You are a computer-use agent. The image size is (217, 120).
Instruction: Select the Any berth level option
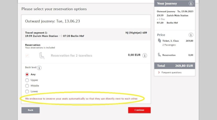pyautogui.click(x=27, y=74)
